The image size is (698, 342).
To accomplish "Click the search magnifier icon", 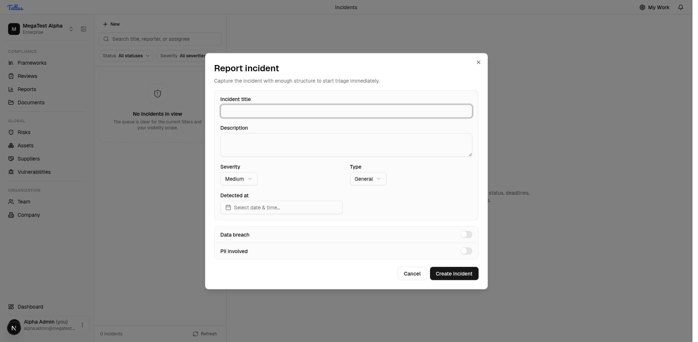I will coord(106,39).
